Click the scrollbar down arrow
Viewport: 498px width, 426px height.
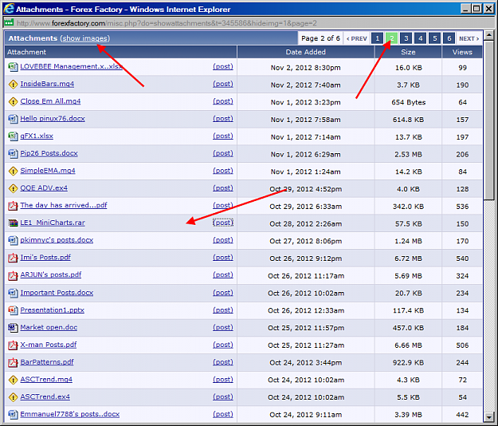[489, 416]
